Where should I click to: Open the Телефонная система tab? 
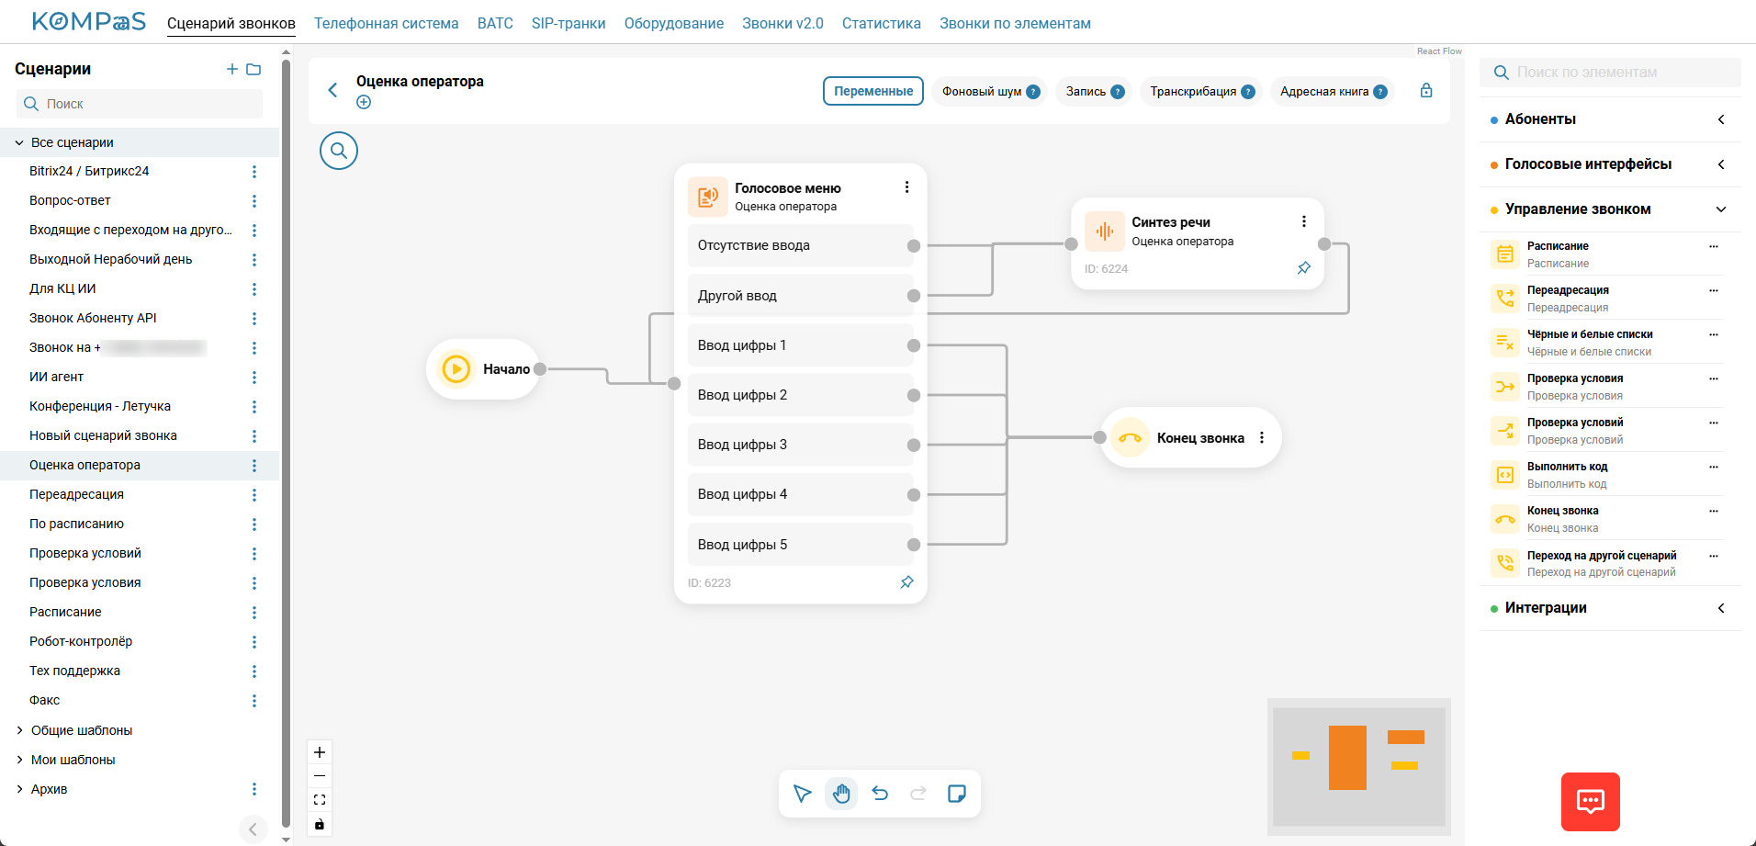tap(386, 23)
